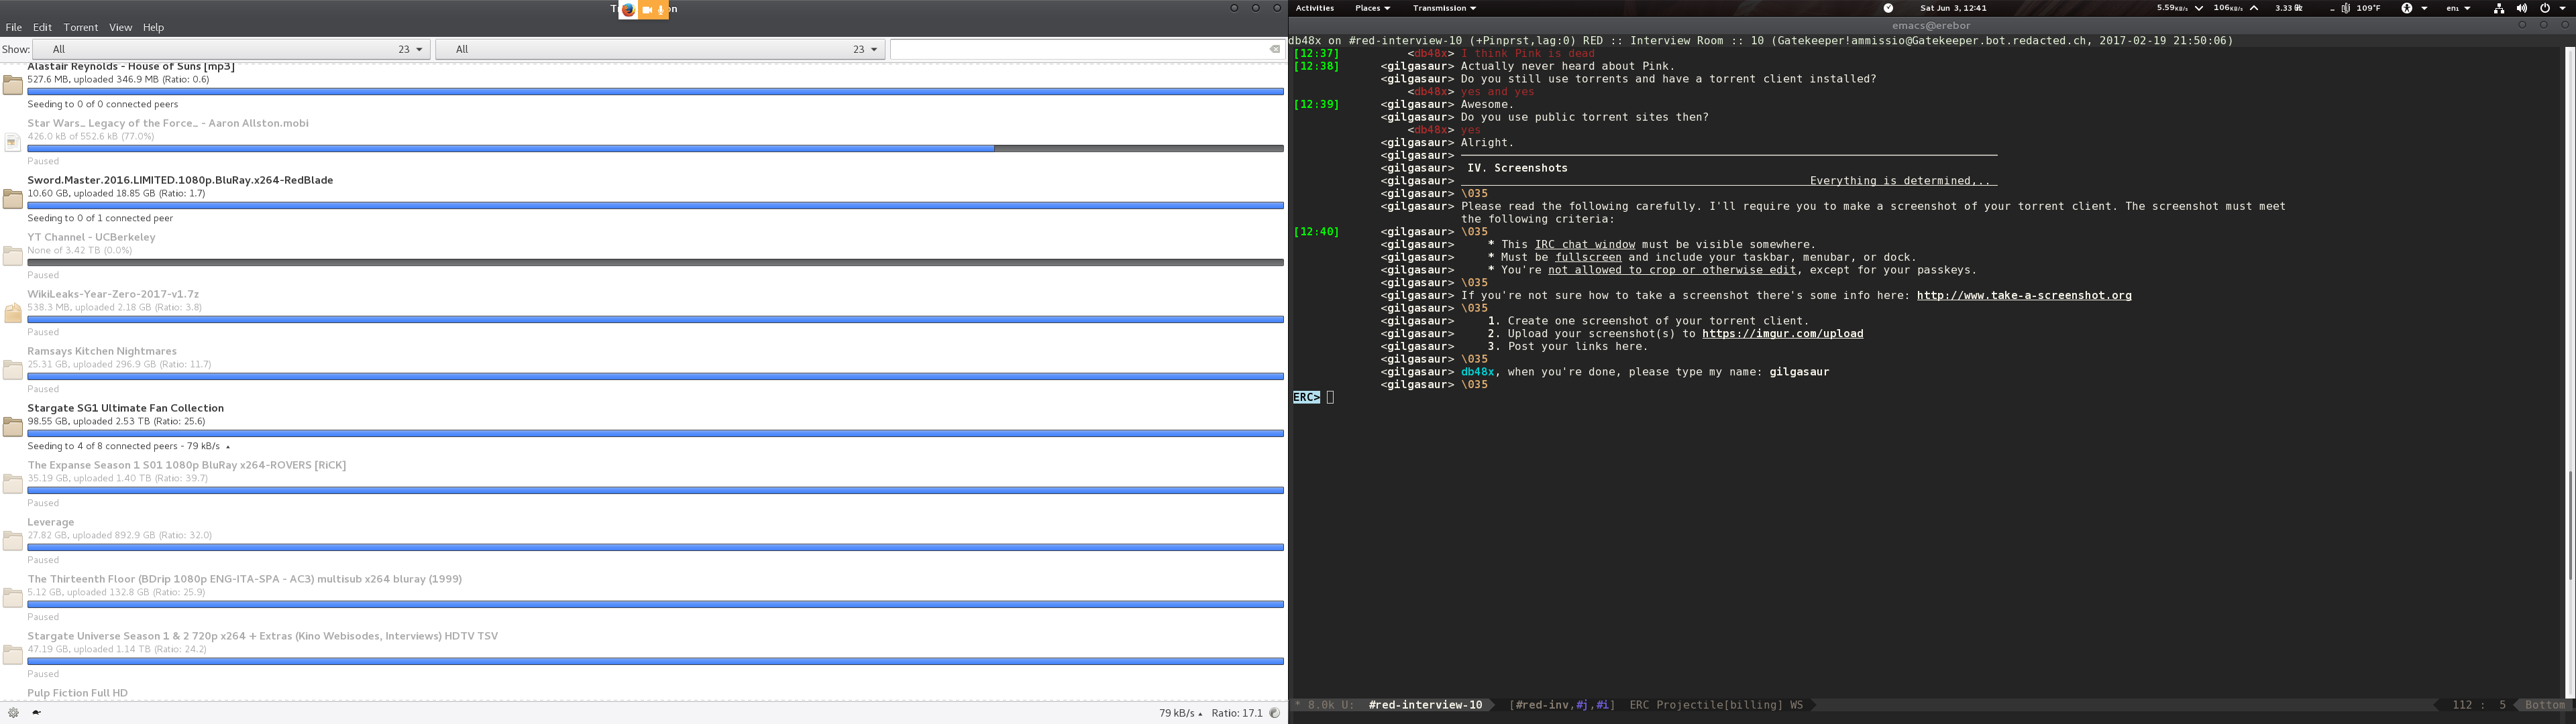Open the first Show filter dropdown (activity)
The width and height of the screenshot is (2576, 724).
(232, 49)
